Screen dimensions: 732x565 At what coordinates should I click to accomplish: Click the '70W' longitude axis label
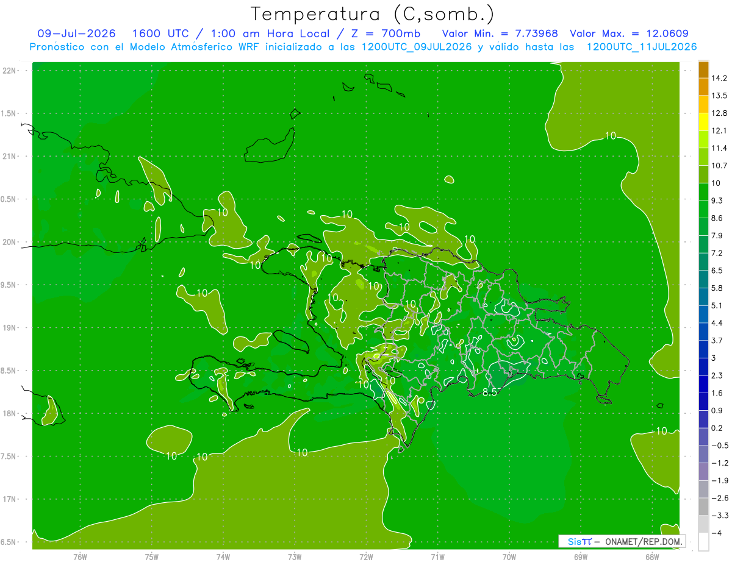pos(509,557)
